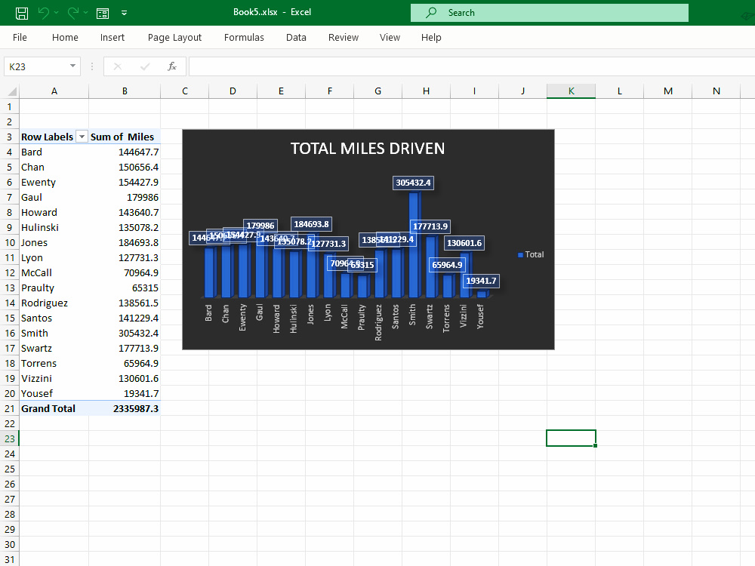Click inside the Search box
The image size is (755, 566).
[550, 13]
